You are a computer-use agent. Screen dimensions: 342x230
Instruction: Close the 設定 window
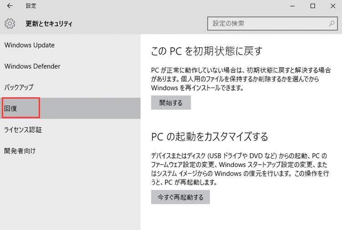pyautogui.click(x=332, y=6)
